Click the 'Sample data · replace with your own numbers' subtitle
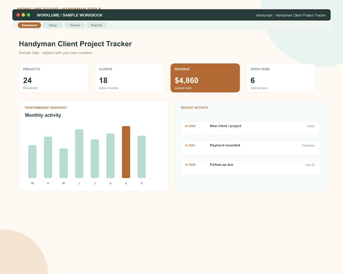Screen dimensions: 343x274 point(55,53)
